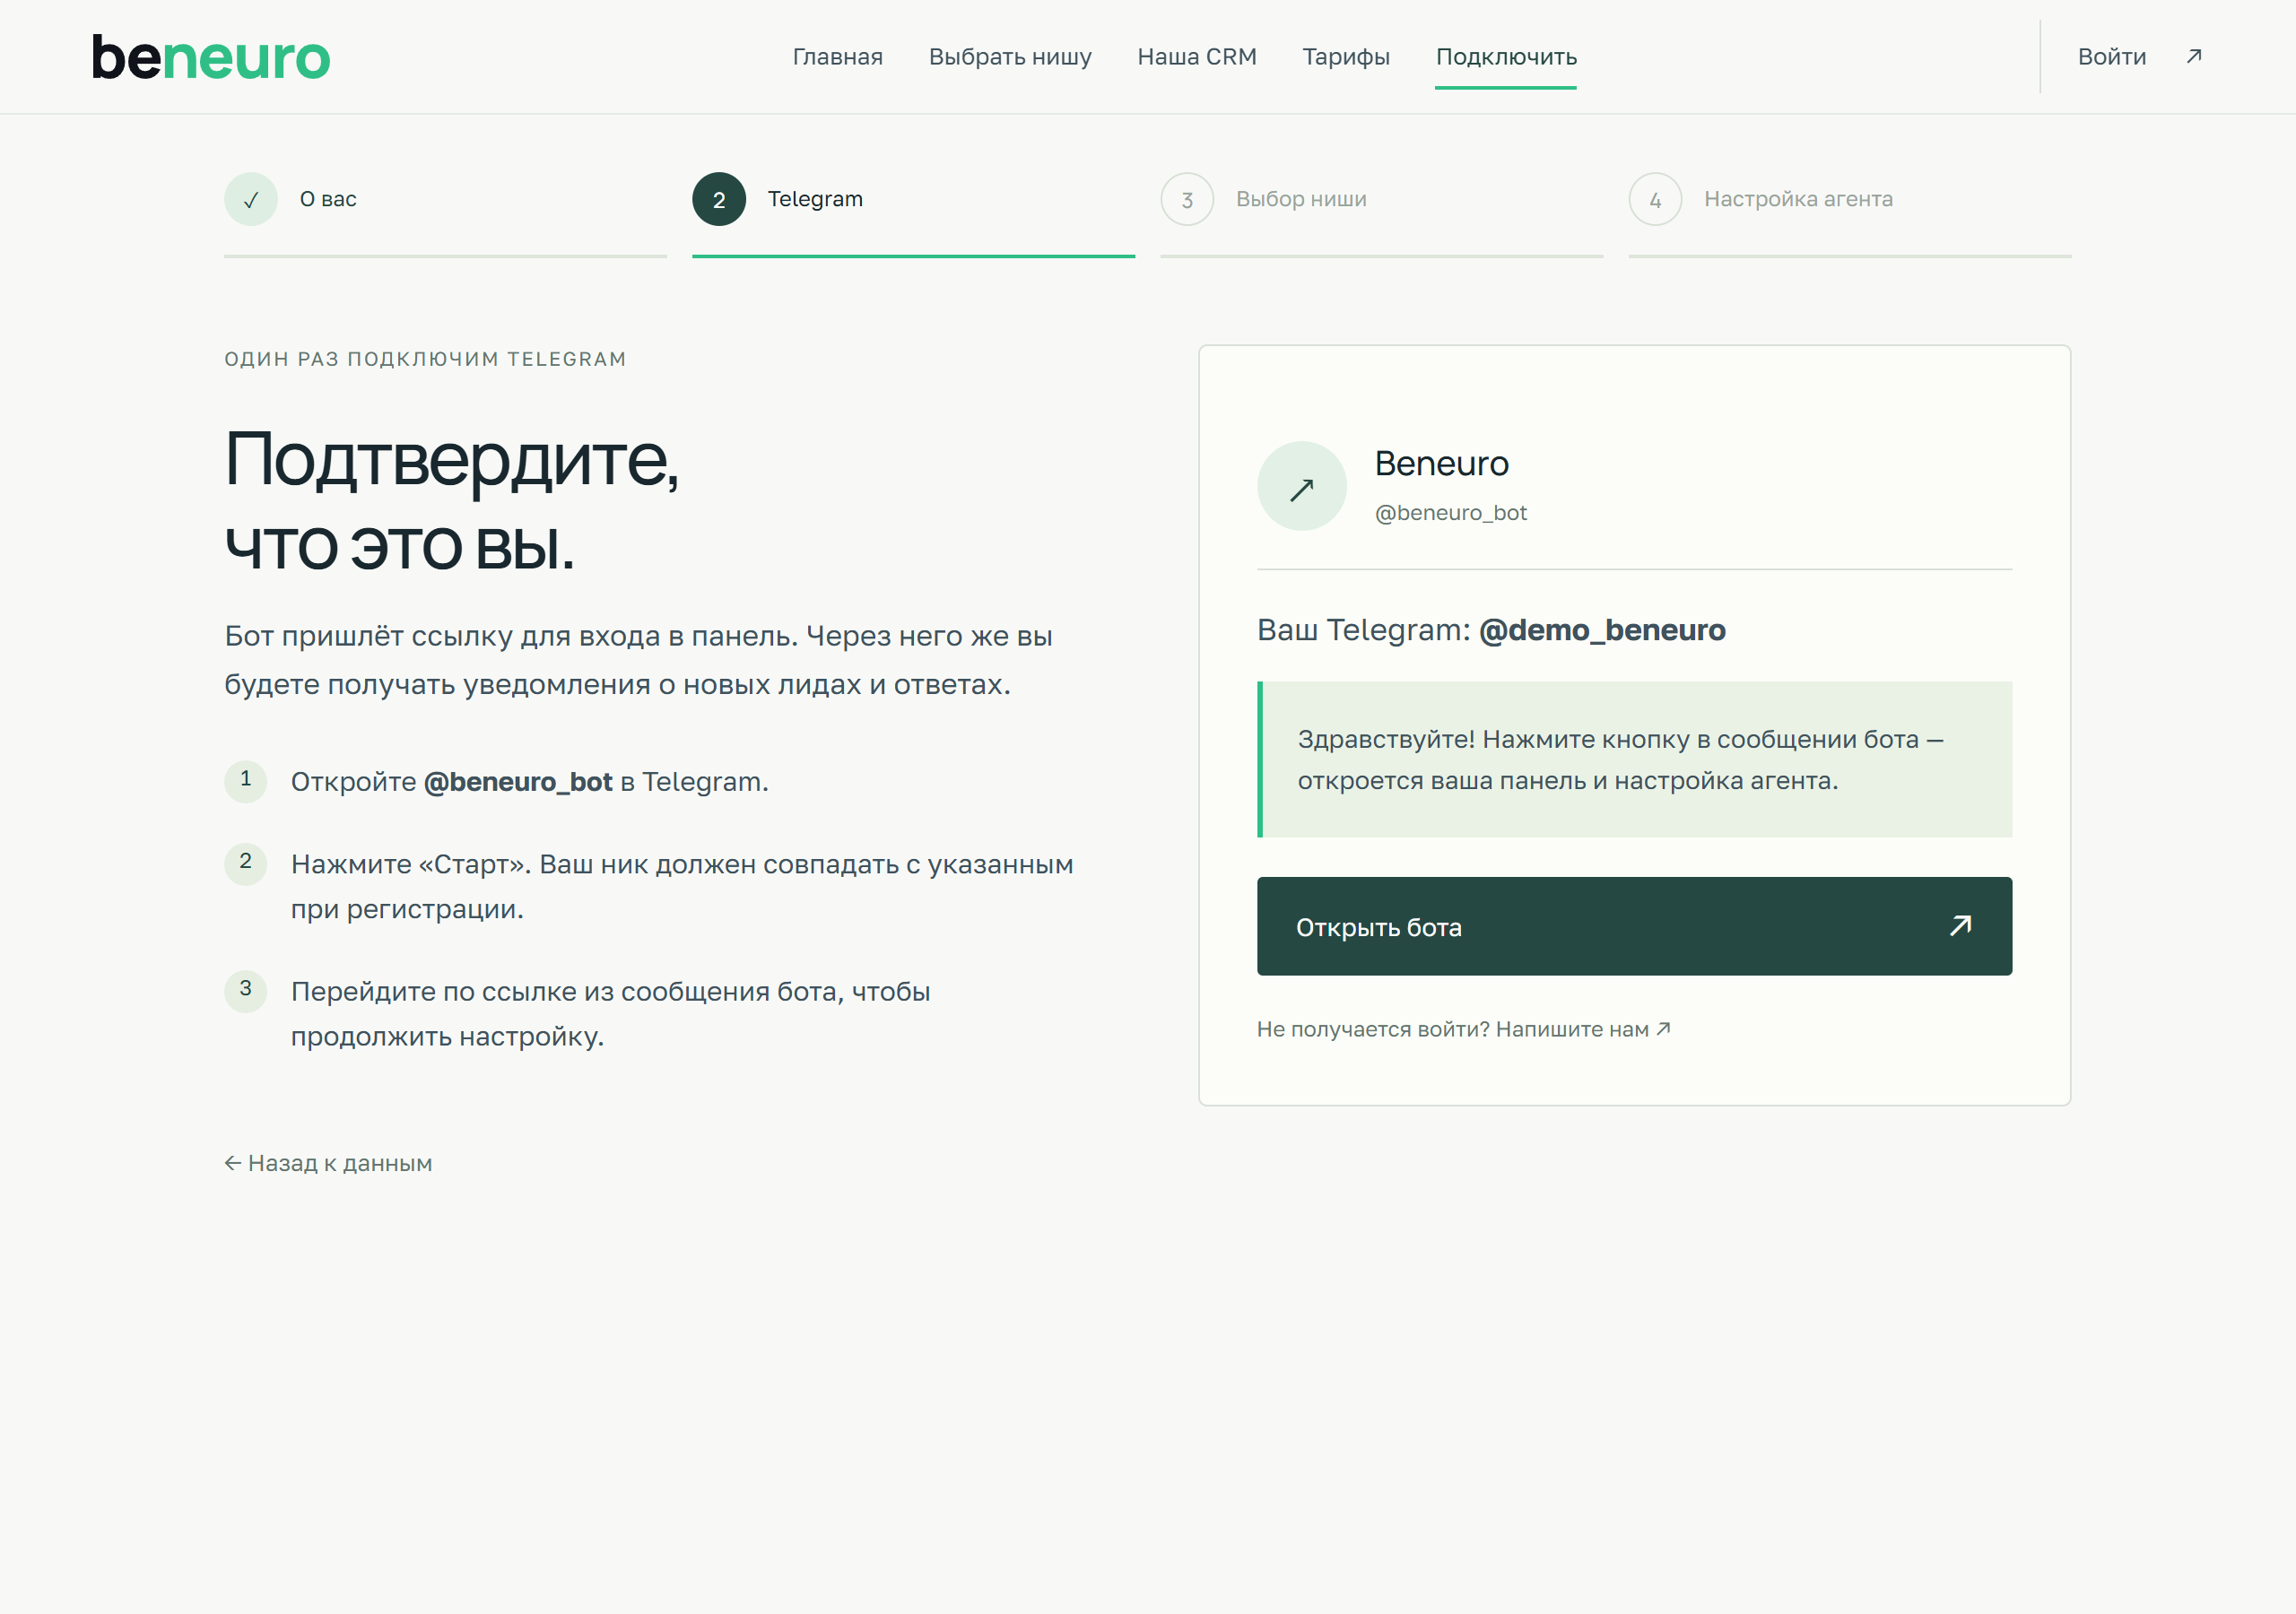Image resolution: width=2296 pixels, height=1614 pixels.
Task: Open Выбрать нишу menu item
Action: pos(1010,57)
